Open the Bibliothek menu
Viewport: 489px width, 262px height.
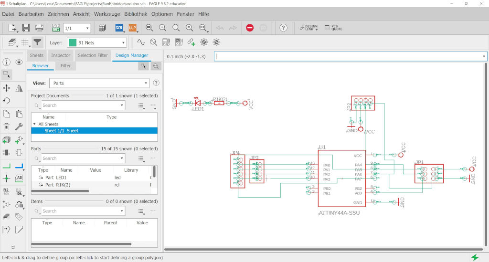click(x=136, y=14)
